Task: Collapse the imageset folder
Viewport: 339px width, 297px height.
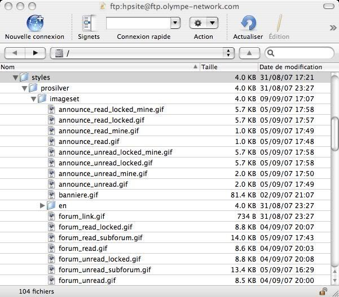Action: tap(33, 99)
